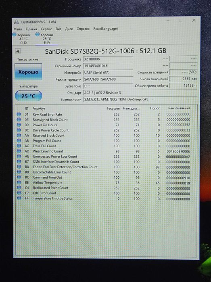This screenshot has width=211, height=282.
Task: Click status icon for Erase Fail Count
Action: coord(19,146)
